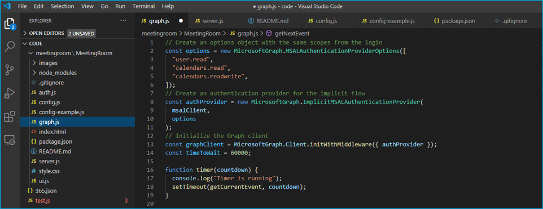Screen dimensions: 543x209
Task: Switch to the config.js tab
Action: tap(329, 21)
